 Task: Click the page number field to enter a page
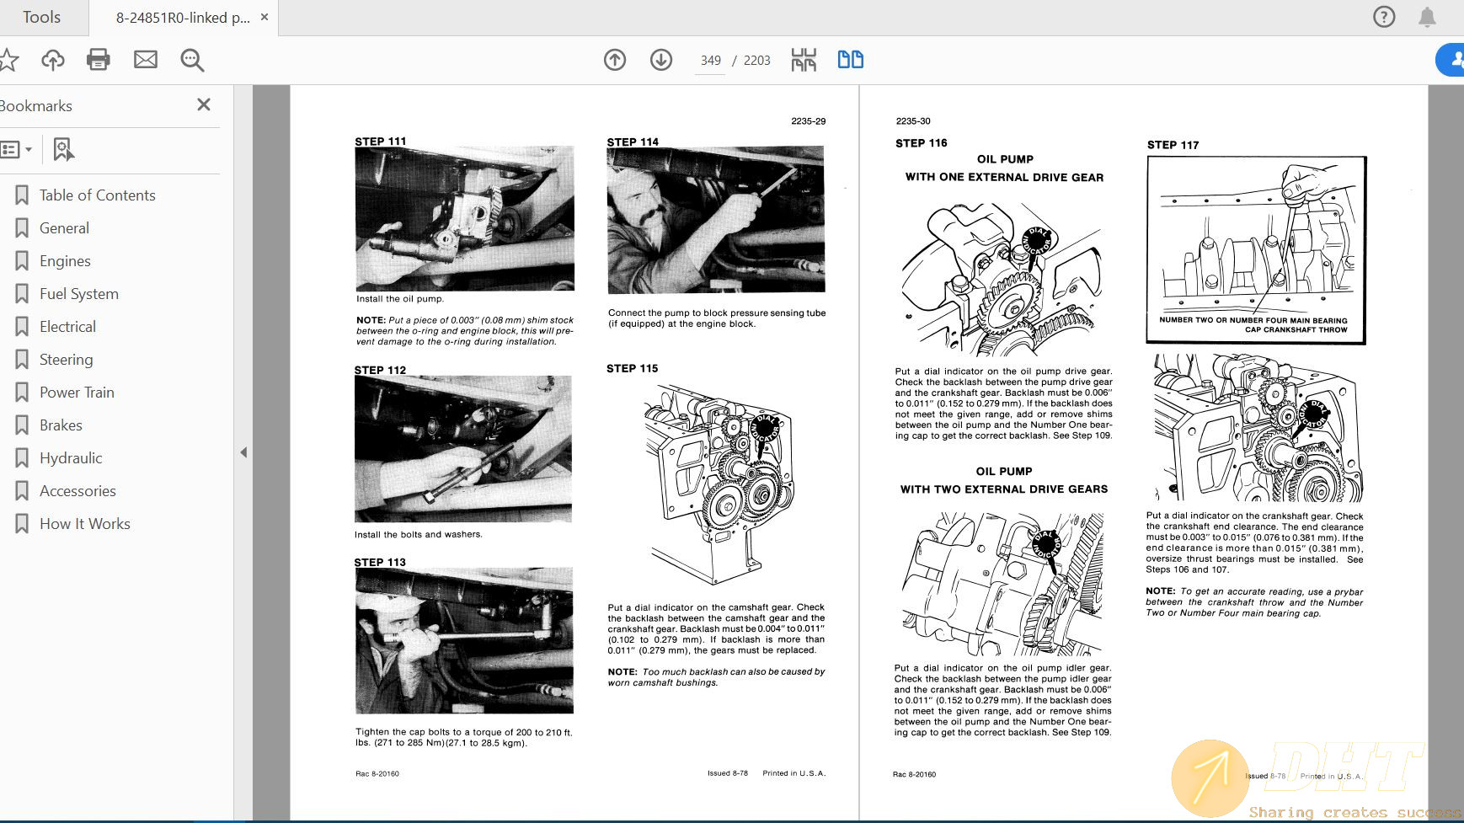710,60
